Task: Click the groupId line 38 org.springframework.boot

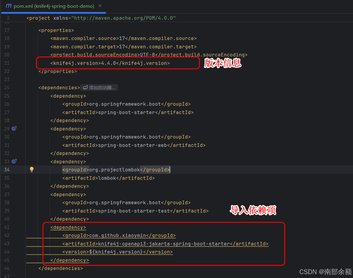Action: (x=126, y=203)
